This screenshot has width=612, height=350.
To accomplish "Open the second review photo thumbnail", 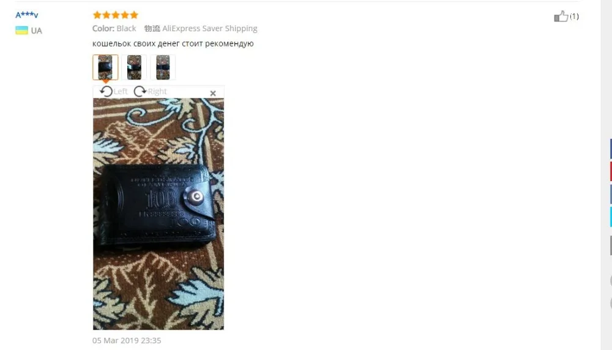I will tap(134, 67).
